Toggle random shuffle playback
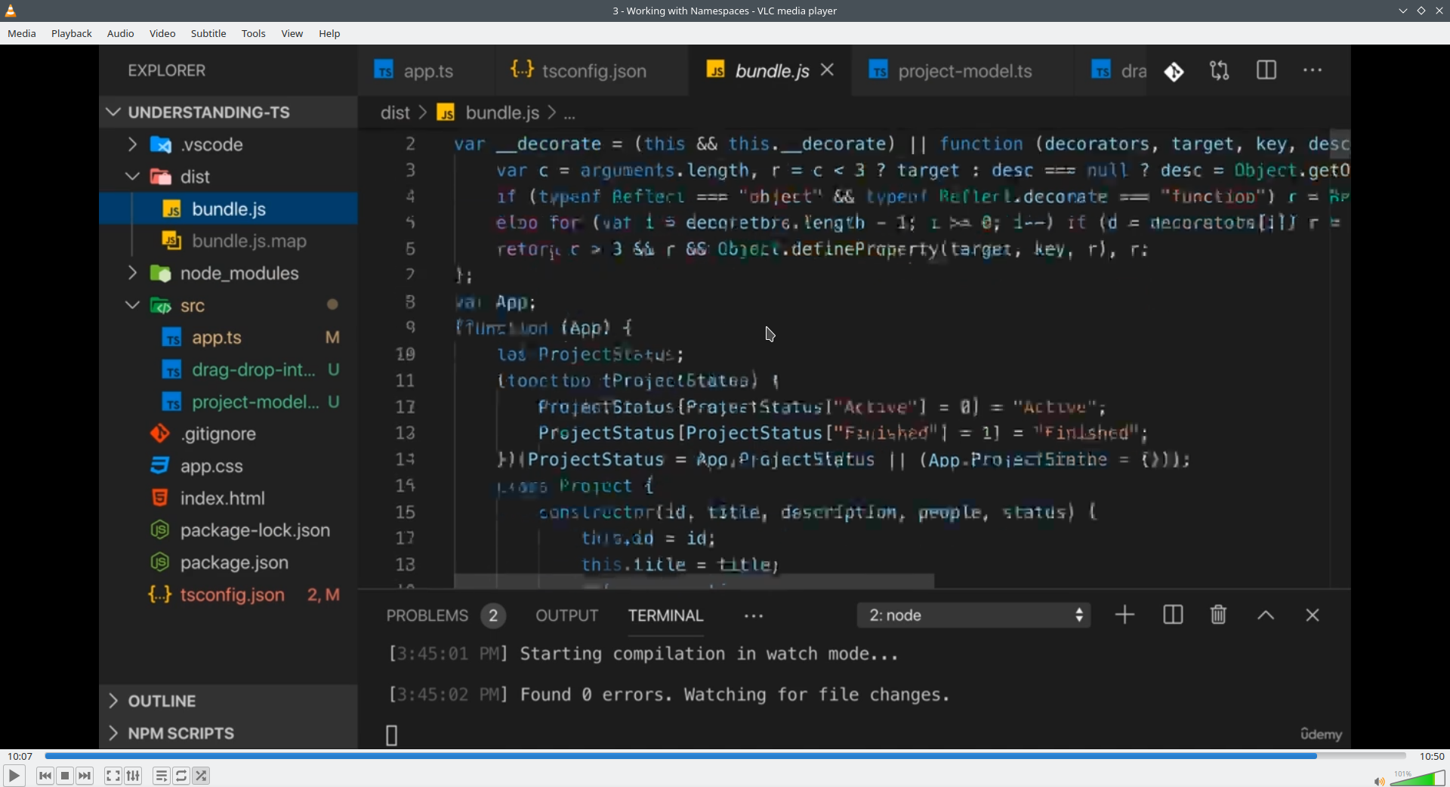Screen dimensions: 1450x787 point(202,776)
